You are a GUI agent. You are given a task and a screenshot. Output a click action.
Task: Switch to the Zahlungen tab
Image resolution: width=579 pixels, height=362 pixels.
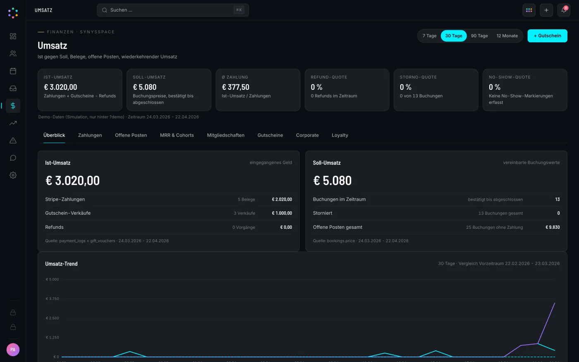coord(90,135)
